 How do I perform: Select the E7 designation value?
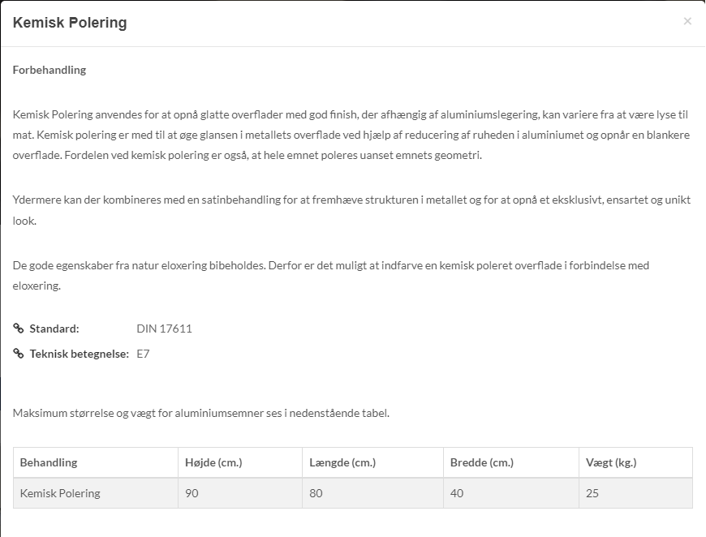pyautogui.click(x=144, y=353)
